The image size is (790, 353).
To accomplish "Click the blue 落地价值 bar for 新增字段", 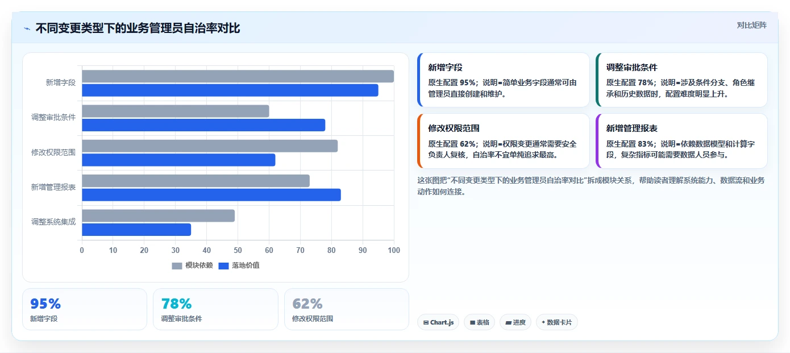I will point(230,90).
